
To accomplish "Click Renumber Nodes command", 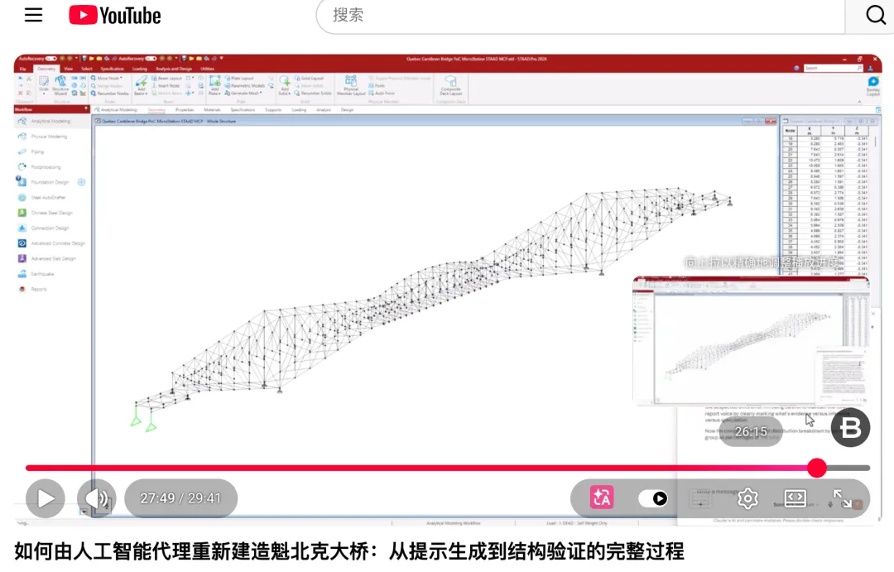I will pyautogui.click(x=110, y=94).
